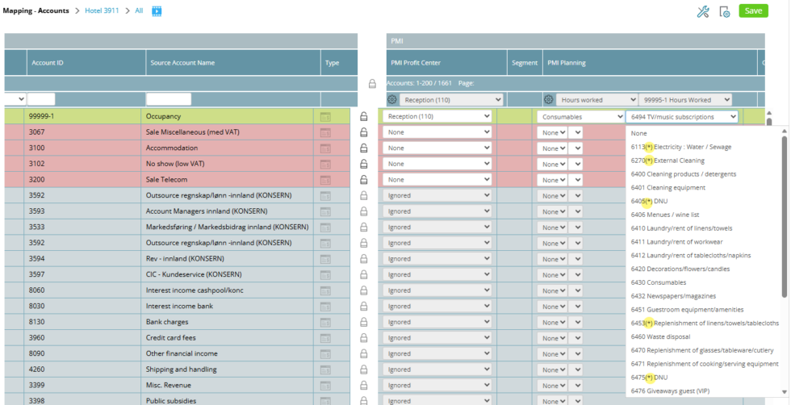The width and height of the screenshot is (791, 405).
Task: Open Hotel 3911 breadcrumb link
Action: [x=102, y=10]
